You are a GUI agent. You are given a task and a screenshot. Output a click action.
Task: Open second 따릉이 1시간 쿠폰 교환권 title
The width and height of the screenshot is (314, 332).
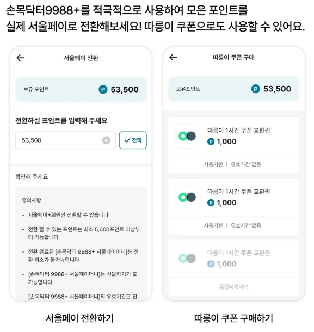[x=238, y=192]
